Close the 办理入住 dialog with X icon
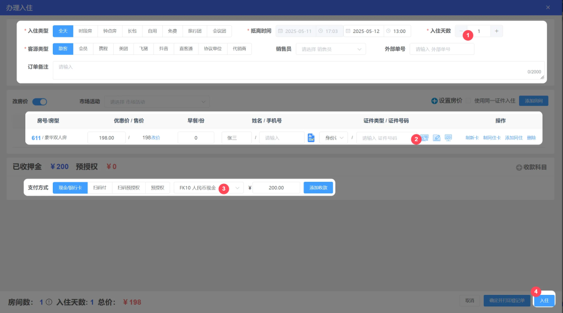This screenshot has width=563, height=313. tap(548, 7)
